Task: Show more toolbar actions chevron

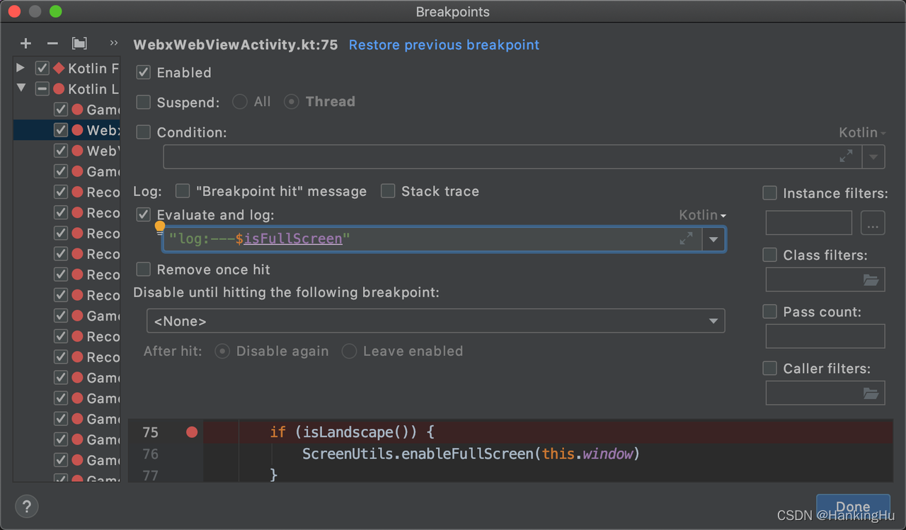Action: (113, 44)
